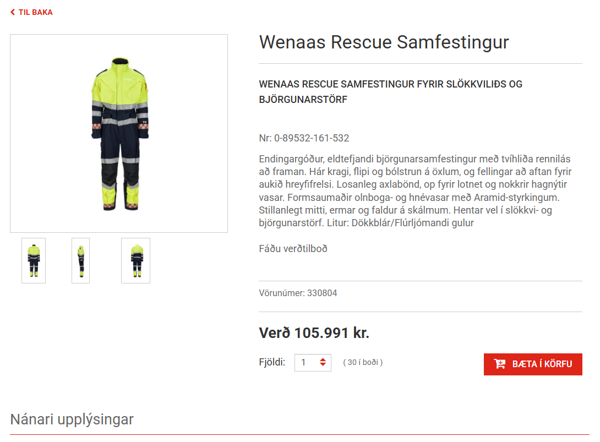Decrease quantity with red down arrow
Image resolution: width=600 pixels, height=442 pixels.
[x=323, y=364]
